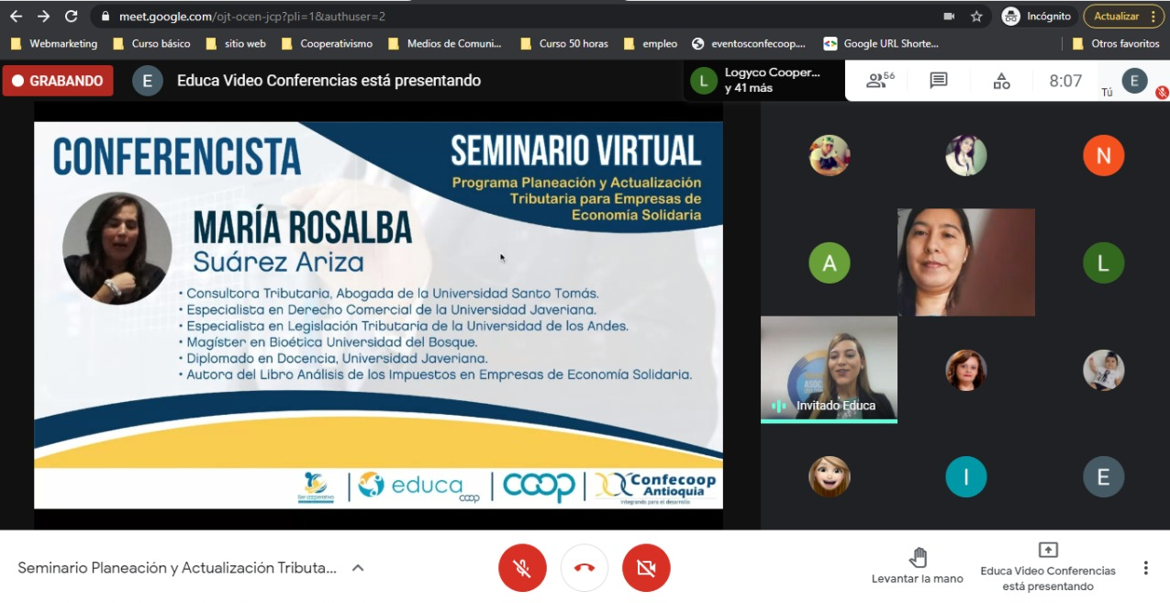This screenshot has width=1170, height=603.
Task: Open the Meet more options three-dot menu
Action: tap(1145, 568)
